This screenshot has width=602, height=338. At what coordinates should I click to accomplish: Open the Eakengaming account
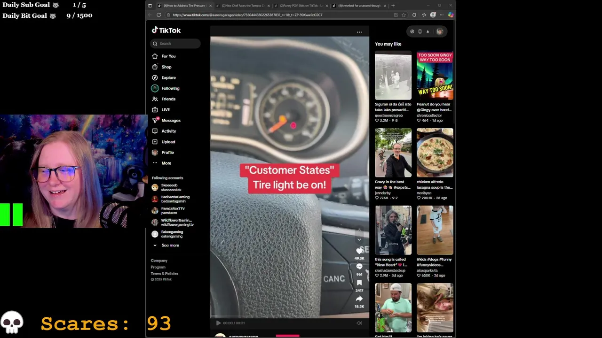[x=167, y=234]
